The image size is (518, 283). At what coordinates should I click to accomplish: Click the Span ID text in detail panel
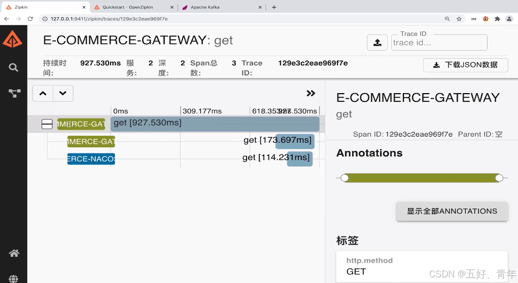coord(403,134)
